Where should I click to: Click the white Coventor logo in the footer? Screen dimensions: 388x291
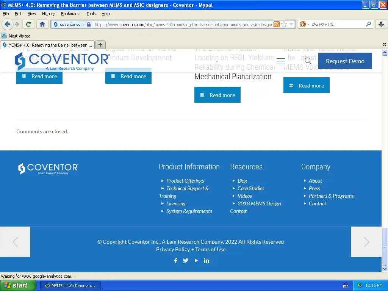(48, 169)
